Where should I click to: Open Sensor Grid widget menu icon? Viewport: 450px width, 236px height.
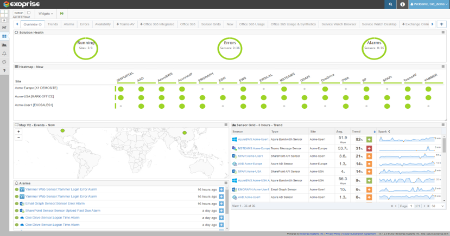click(x=443, y=124)
